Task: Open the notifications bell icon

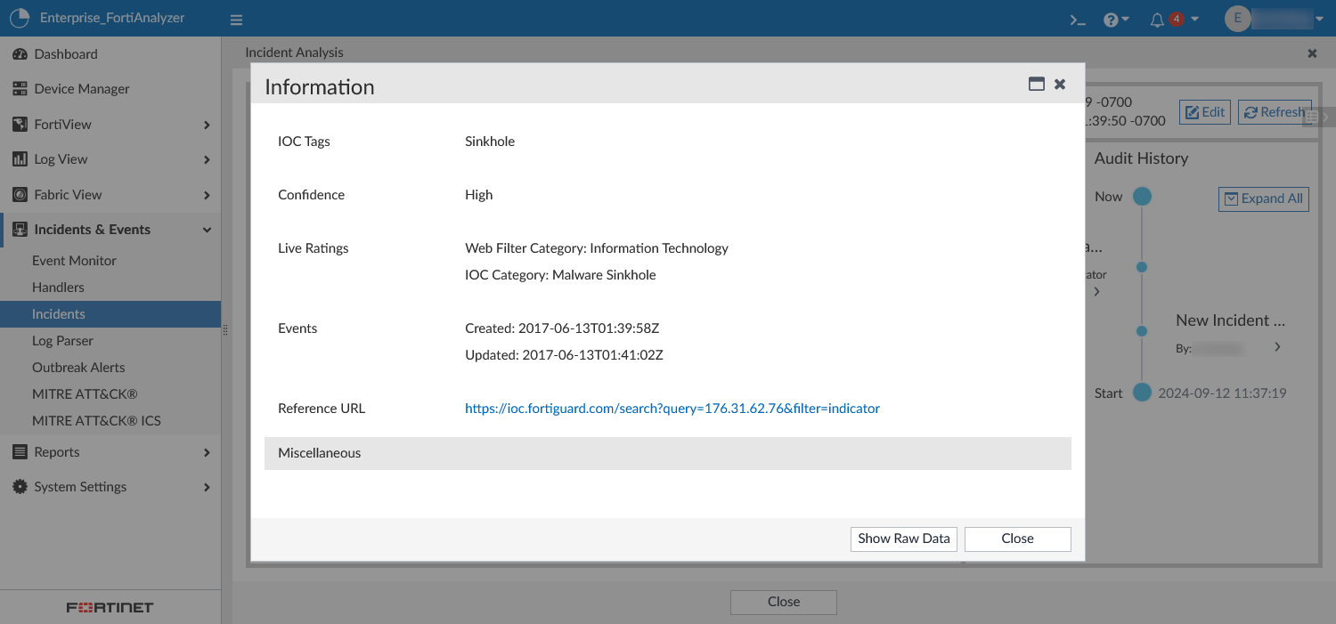Action: pos(1157,20)
